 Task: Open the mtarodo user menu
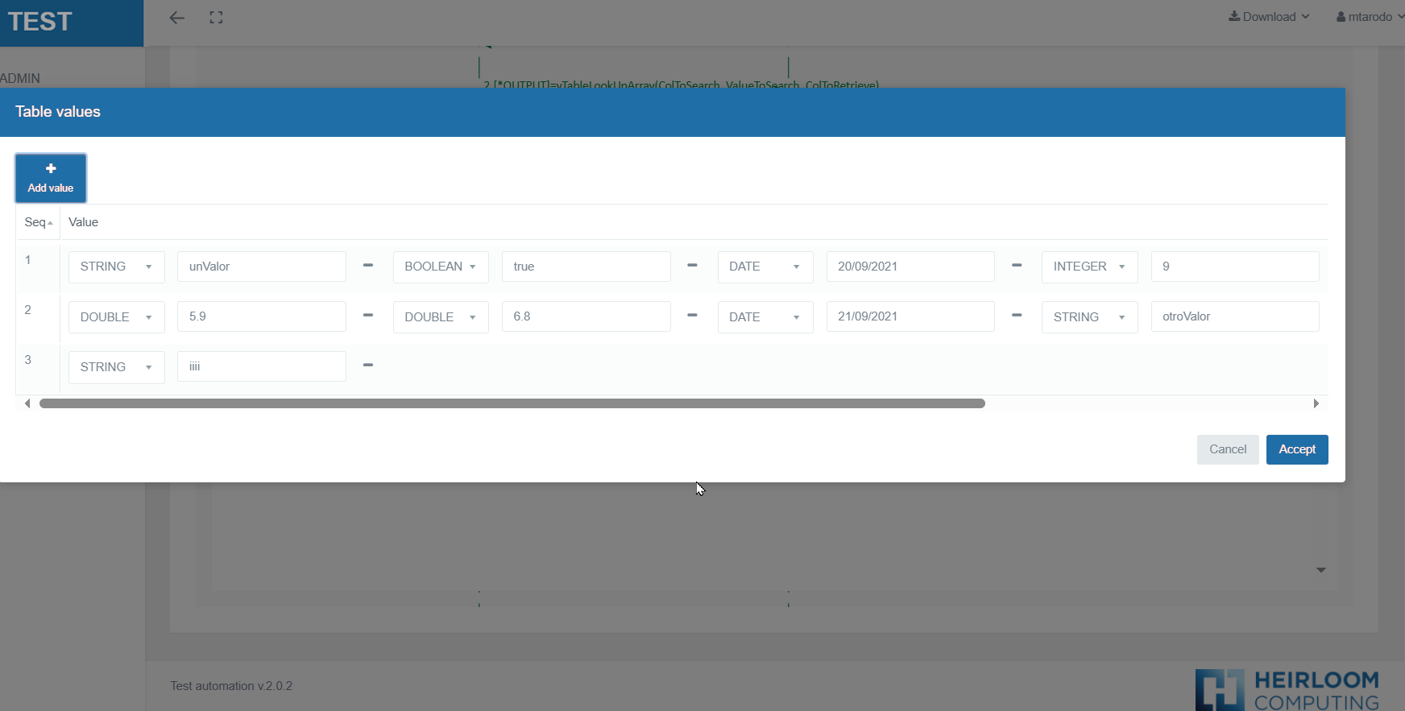click(1369, 17)
